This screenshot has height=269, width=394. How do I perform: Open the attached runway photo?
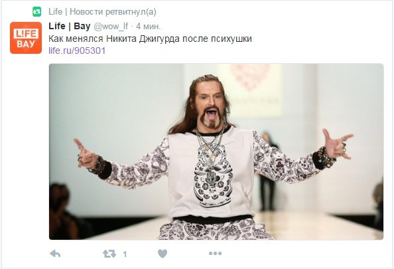click(216, 151)
